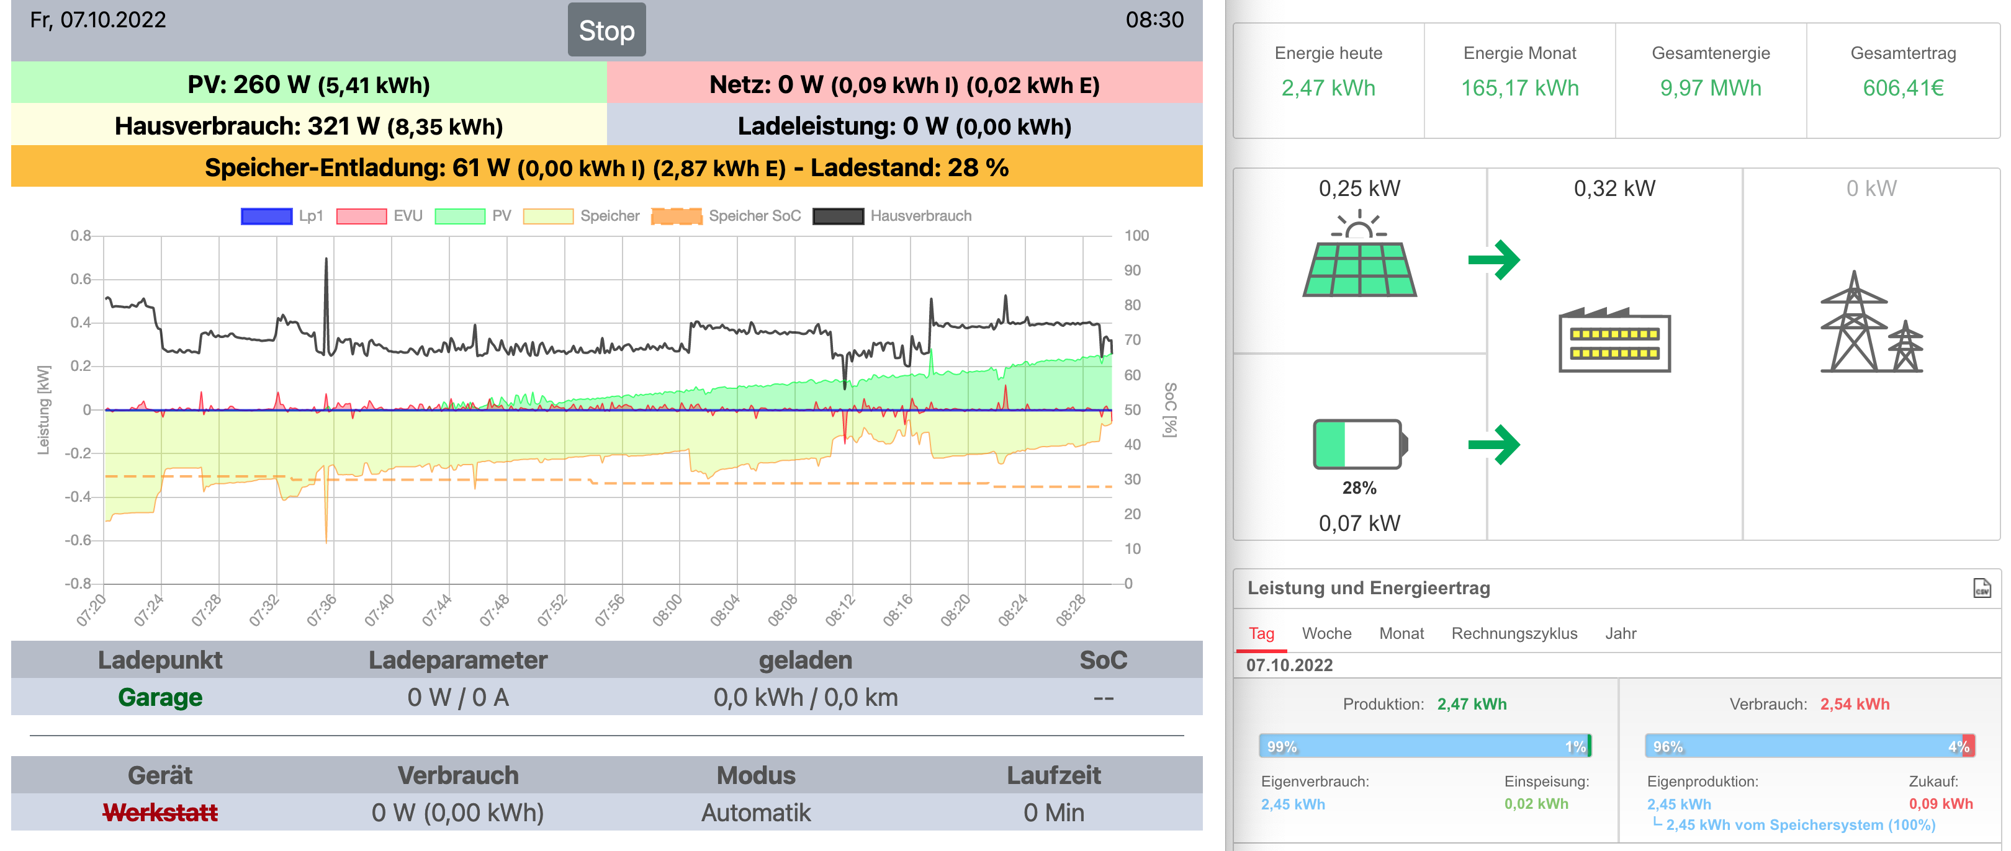The width and height of the screenshot is (2011, 851).
Task: Click green arrow from solar panel
Action: click(x=1493, y=260)
